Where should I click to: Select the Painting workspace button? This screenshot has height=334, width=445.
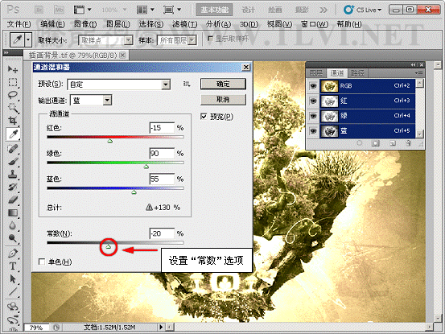[x=275, y=10]
